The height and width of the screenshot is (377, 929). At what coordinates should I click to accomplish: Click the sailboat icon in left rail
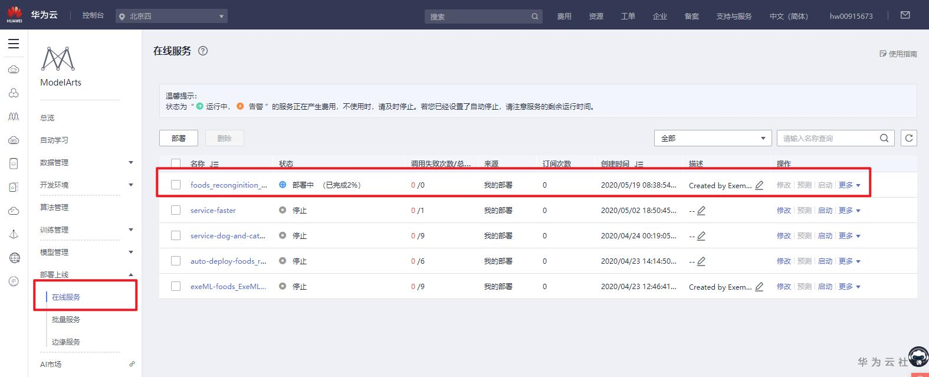click(14, 234)
